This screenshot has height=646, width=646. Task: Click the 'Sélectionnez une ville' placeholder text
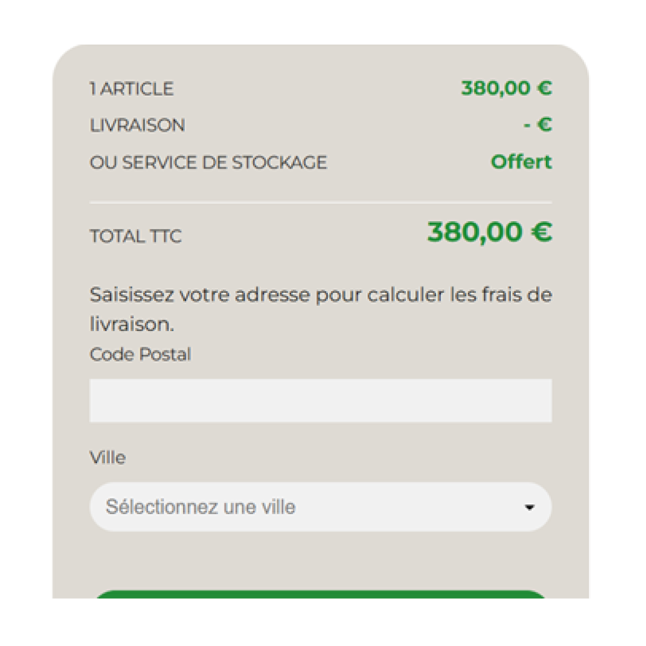[x=200, y=507]
